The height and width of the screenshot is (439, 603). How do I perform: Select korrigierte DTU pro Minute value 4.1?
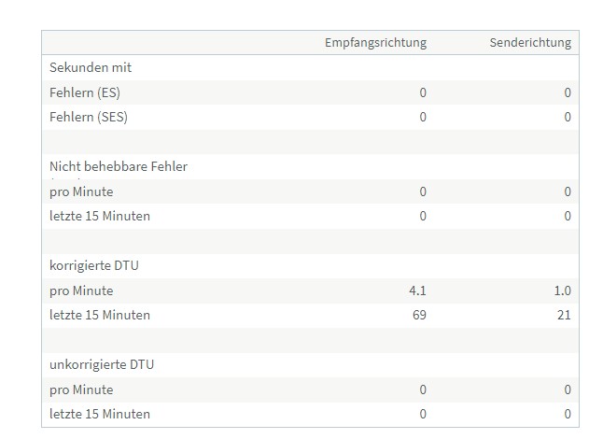(x=417, y=290)
